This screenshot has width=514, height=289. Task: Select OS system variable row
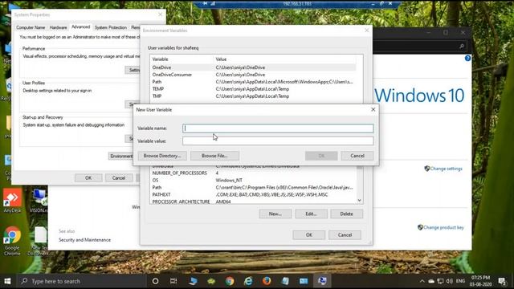(x=253, y=180)
